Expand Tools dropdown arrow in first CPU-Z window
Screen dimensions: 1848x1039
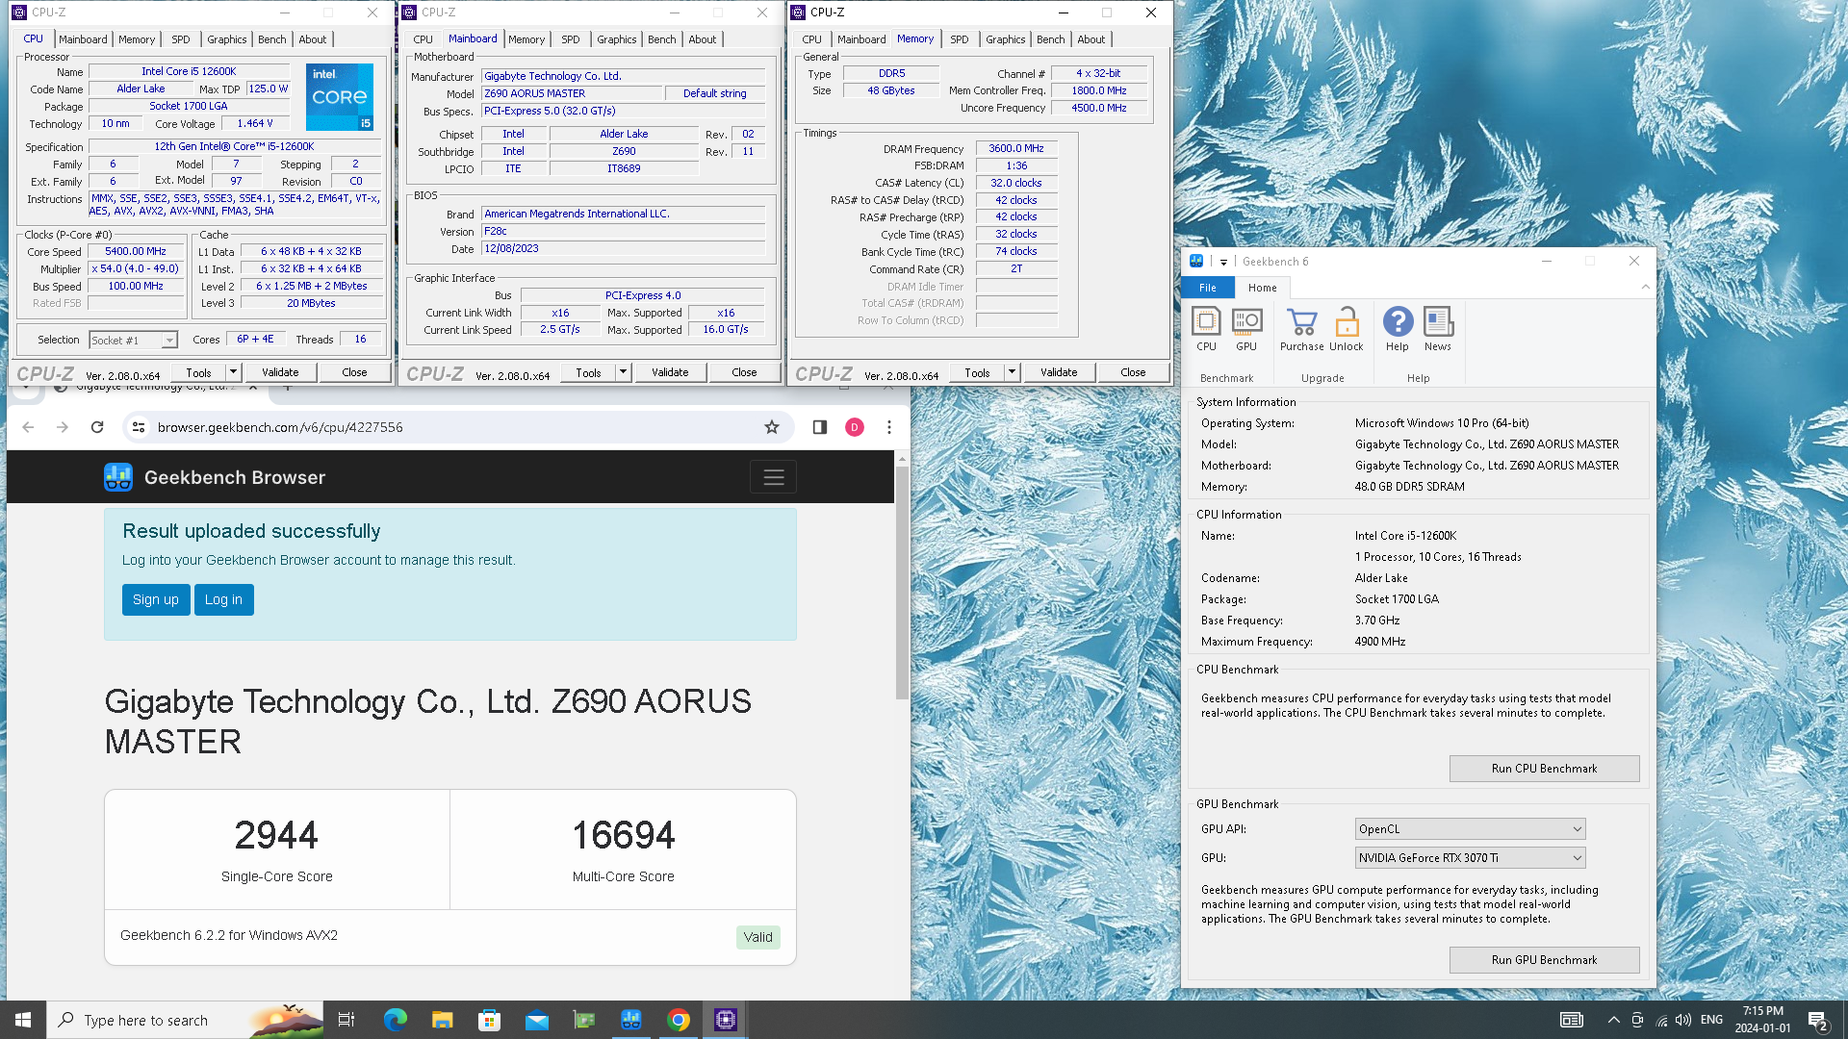tap(233, 372)
